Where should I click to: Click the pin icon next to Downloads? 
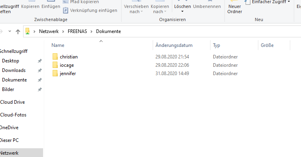click(40, 70)
